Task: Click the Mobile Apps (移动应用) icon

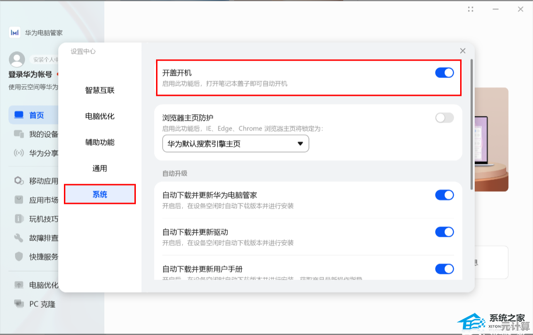Action: (19, 181)
